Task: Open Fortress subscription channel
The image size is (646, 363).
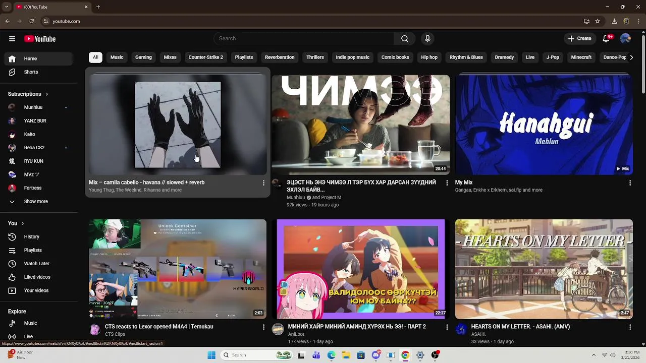Action: click(x=39, y=188)
